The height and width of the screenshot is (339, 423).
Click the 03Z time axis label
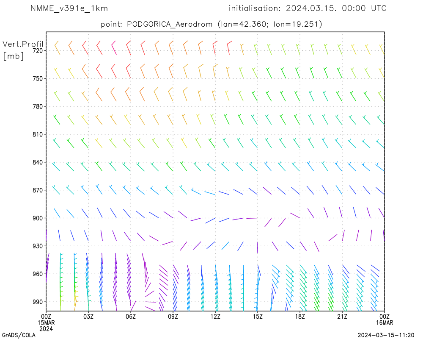(88, 317)
